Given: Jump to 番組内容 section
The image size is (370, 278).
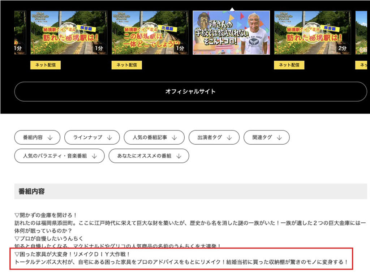Looking at the screenshot, I should click(38, 137).
